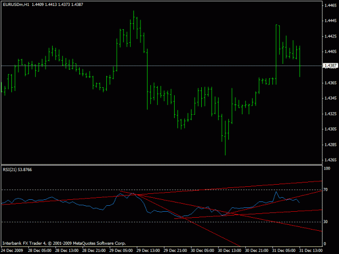This screenshot has height=254, width=339.
Task: Click the 24 Dec 2009 time label
Action: click(x=12, y=251)
